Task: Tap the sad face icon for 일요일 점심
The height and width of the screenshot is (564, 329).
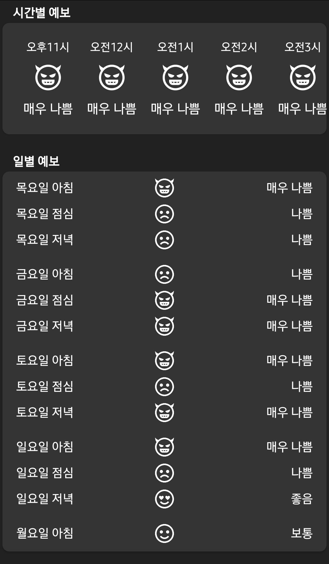Action: pyautogui.click(x=164, y=473)
